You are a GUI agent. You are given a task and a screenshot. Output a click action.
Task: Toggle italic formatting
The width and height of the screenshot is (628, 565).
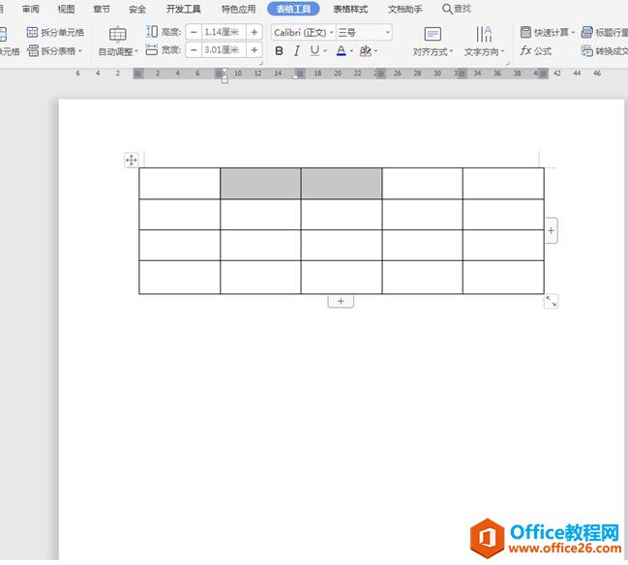(x=296, y=51)
